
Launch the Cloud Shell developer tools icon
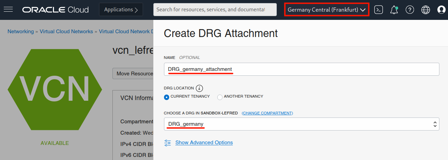(379, 10)
